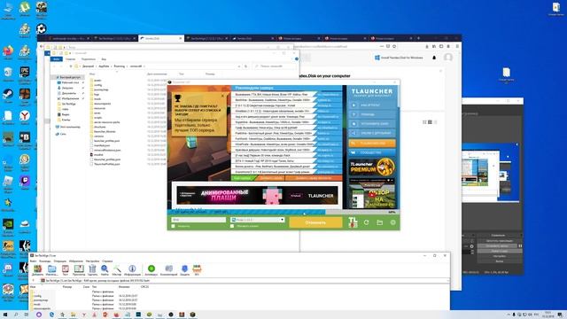Click Roaming in Explorer's address breadcrumb
Screen dimensions: 567x319
tap(120, 66)
